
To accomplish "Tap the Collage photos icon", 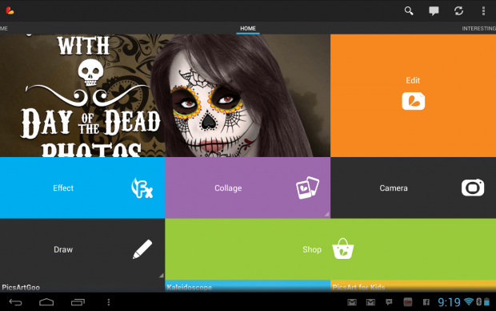I will coord(307,188).
